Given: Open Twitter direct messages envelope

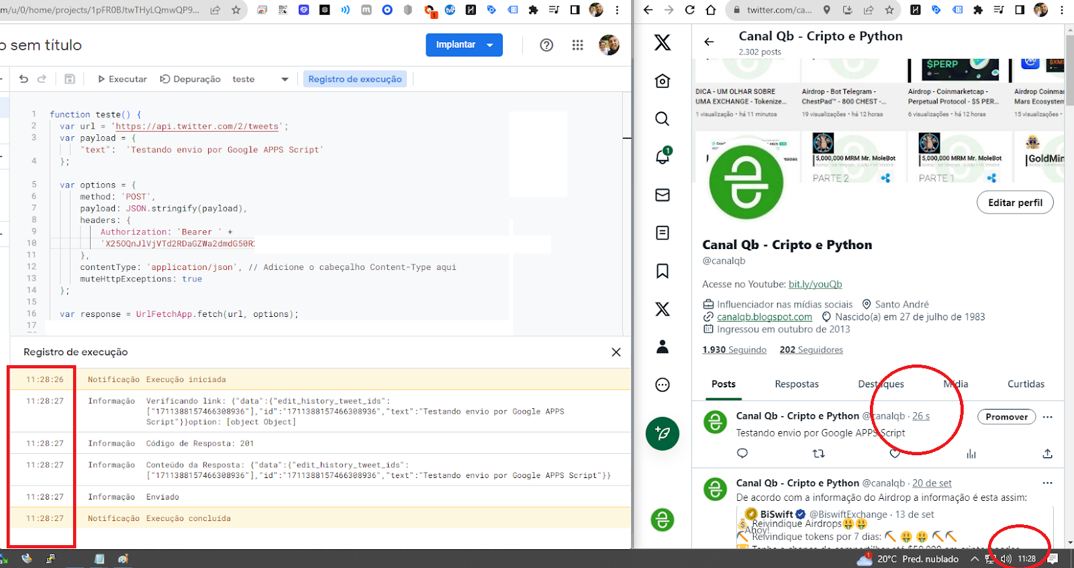Looking at the screenshot, I should 663,195.
